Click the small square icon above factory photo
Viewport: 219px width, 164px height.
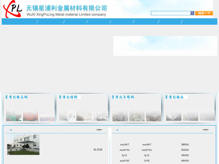point(11,130)
